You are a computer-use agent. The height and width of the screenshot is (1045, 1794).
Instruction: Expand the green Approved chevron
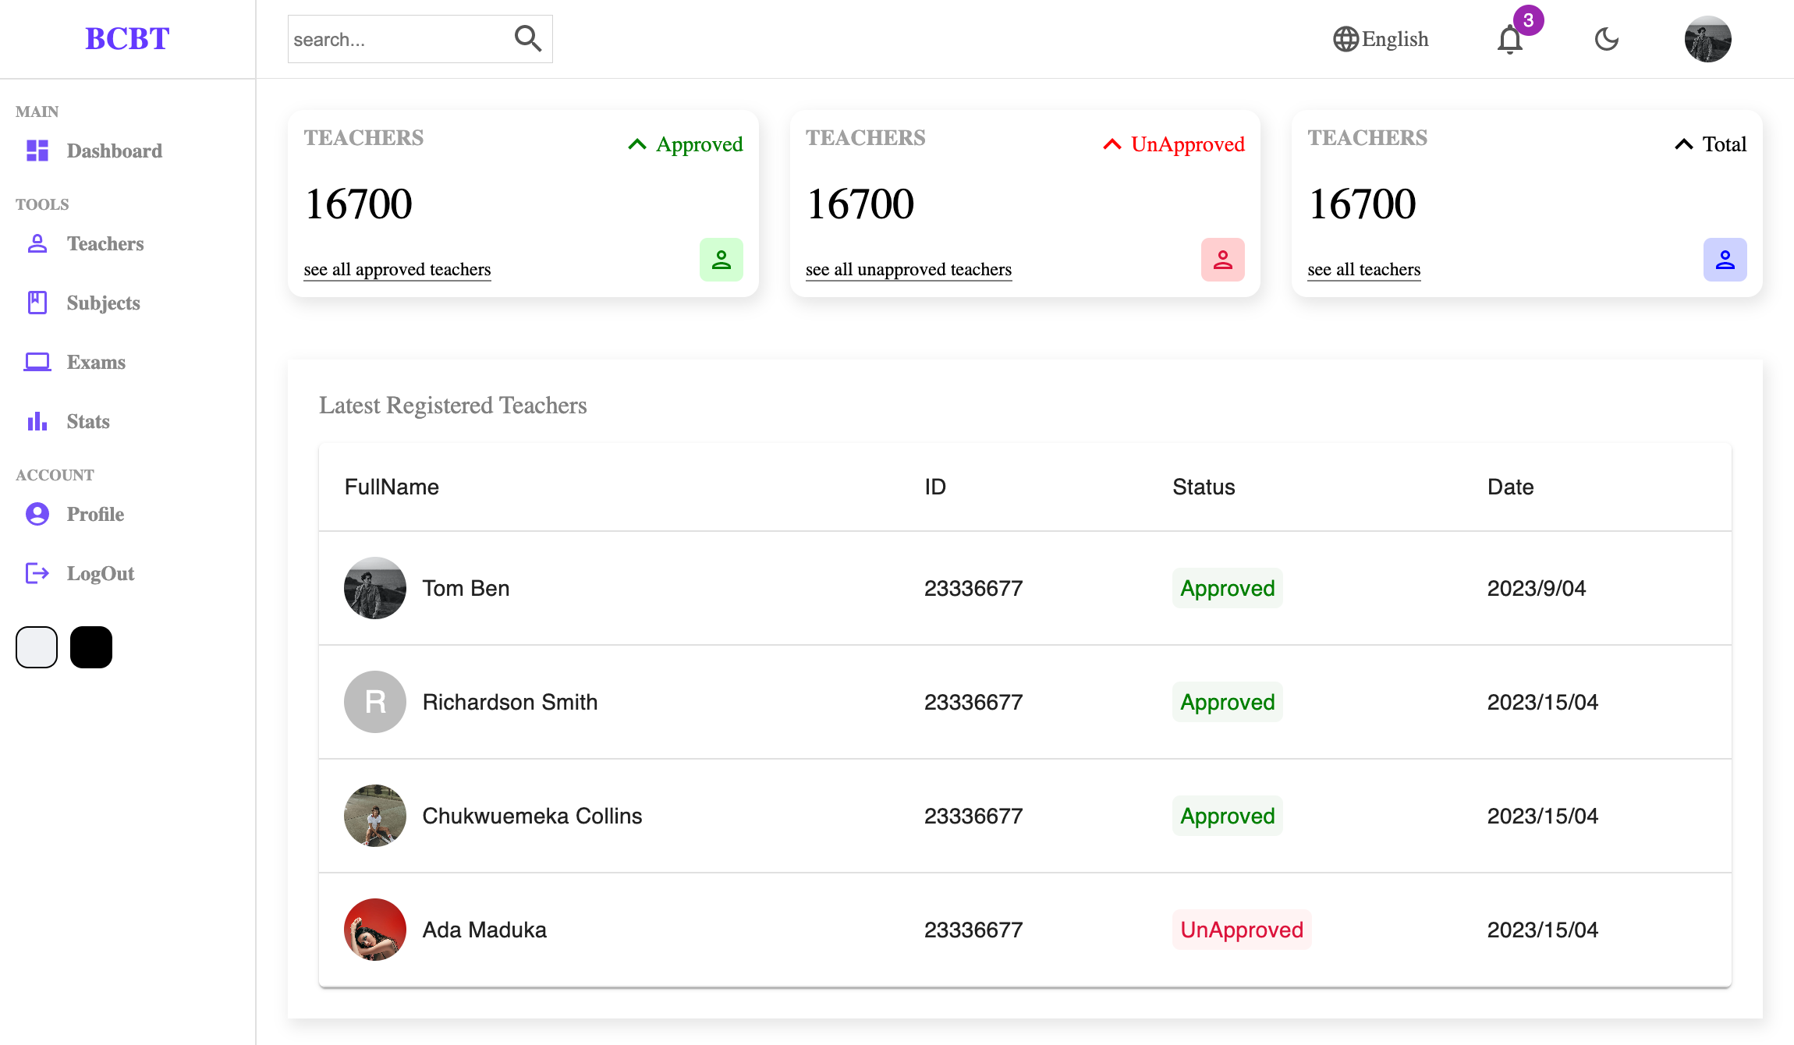[637, 144]
